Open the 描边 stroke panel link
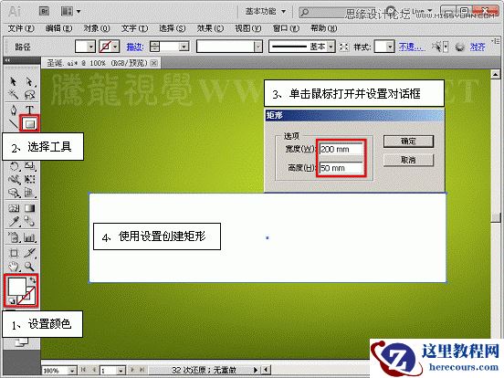 point(135,47)
